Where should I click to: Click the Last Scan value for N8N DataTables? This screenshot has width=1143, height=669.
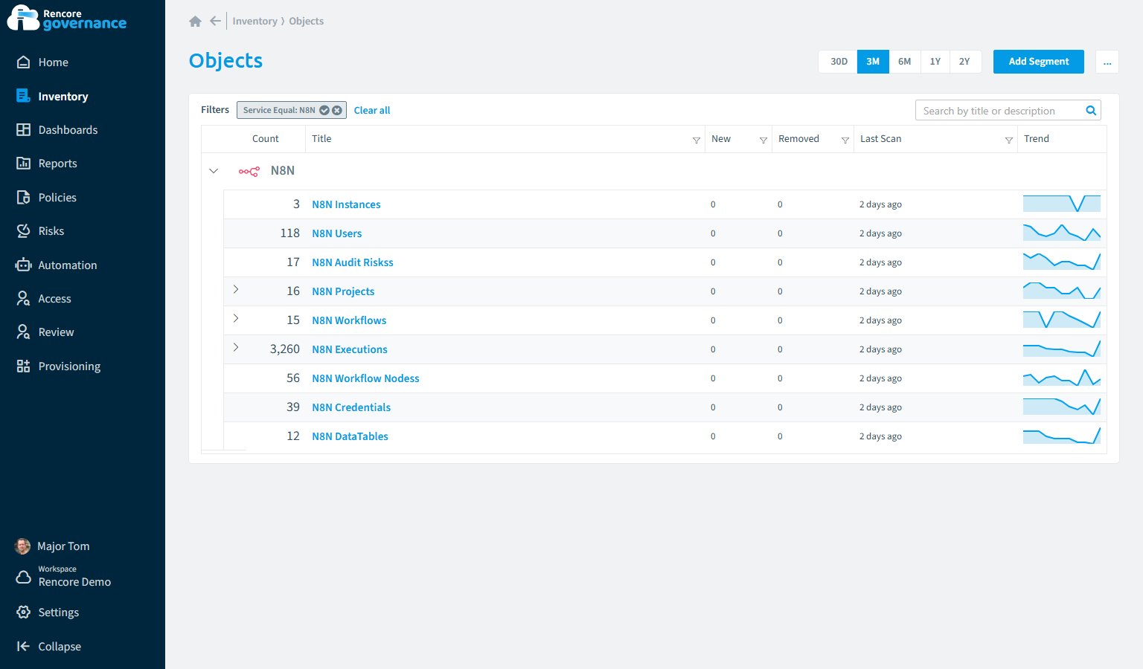tap(881, 436)
